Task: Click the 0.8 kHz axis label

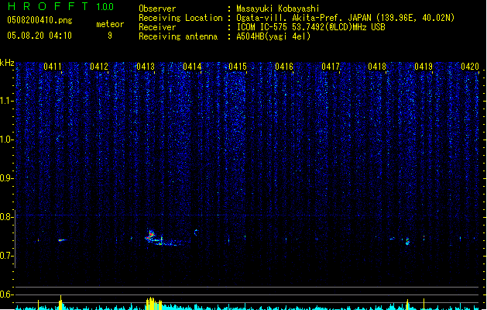Action: click(x=6, y=217)
